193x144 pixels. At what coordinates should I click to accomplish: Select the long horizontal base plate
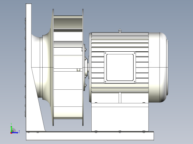pos(90,136)
